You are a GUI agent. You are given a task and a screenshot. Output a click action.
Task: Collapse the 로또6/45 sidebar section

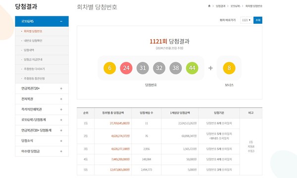click(x=61, y=21)
